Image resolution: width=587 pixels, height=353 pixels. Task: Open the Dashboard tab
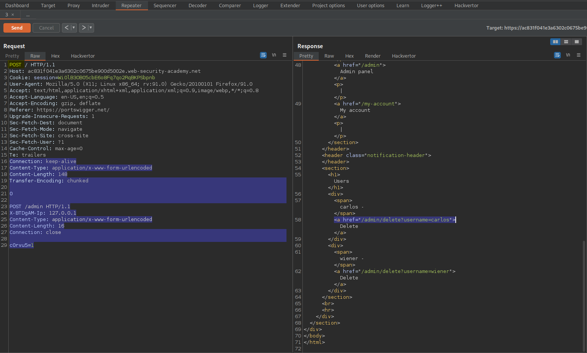tap(17, 5)
